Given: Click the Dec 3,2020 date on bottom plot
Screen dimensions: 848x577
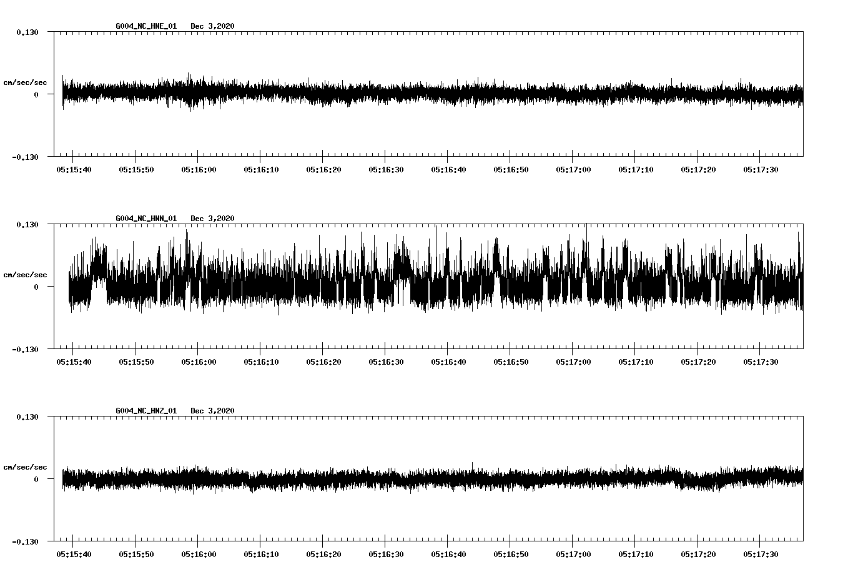Looking at the screenshot, I should (x=214, y=411).
